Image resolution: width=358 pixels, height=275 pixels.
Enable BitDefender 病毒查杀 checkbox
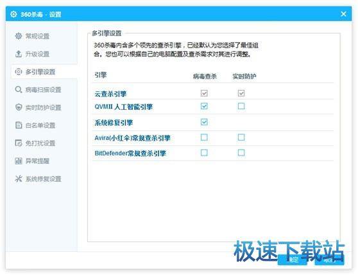click(204, 153)
